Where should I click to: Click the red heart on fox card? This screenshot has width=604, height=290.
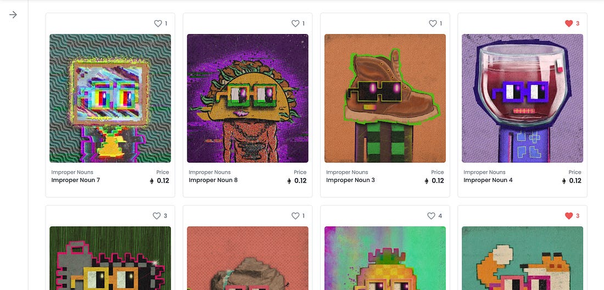coord(569,216)
